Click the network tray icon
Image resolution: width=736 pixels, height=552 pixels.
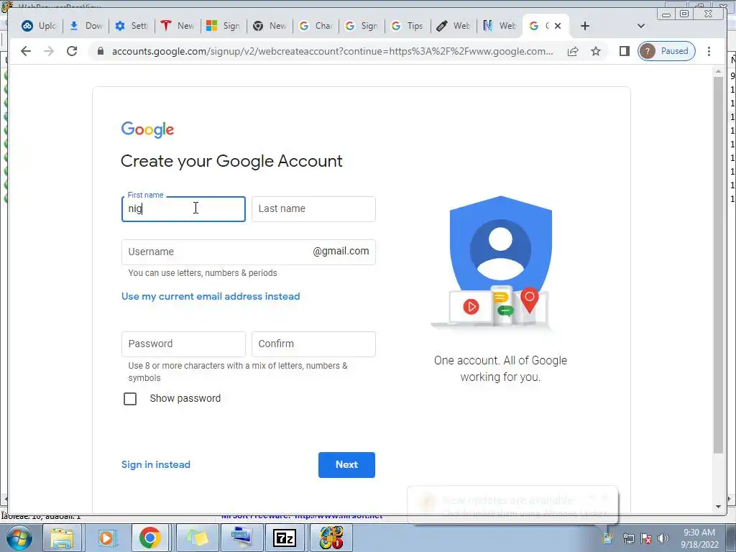(628, 538)
